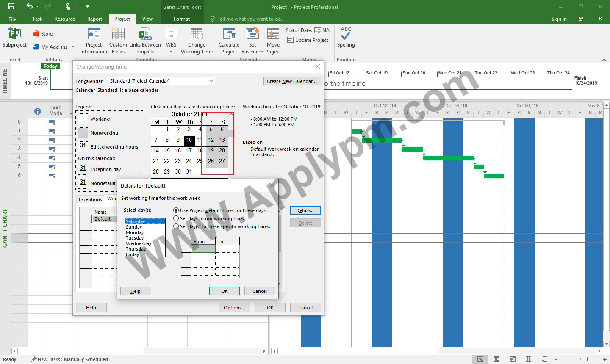The width and height of the screenshot is (610, 364).
Task: Switch to the View tab
Action: (x=147, y=19)
